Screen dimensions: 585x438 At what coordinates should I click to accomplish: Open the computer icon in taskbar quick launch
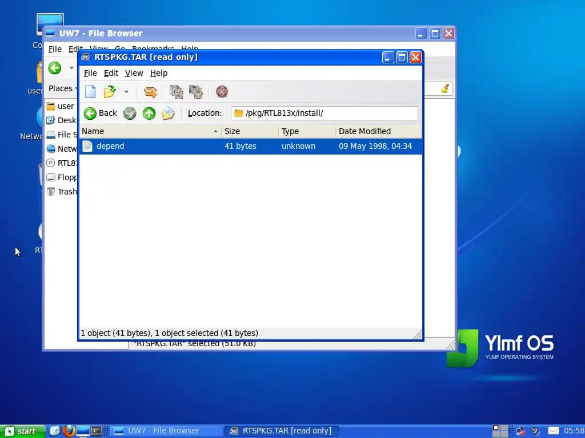[x=83, y=431]
